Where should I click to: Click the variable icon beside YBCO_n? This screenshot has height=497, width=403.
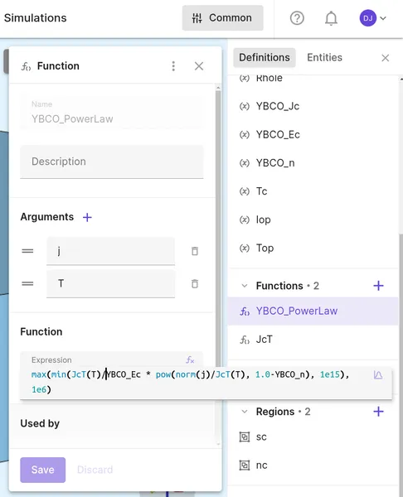(245, 163)
